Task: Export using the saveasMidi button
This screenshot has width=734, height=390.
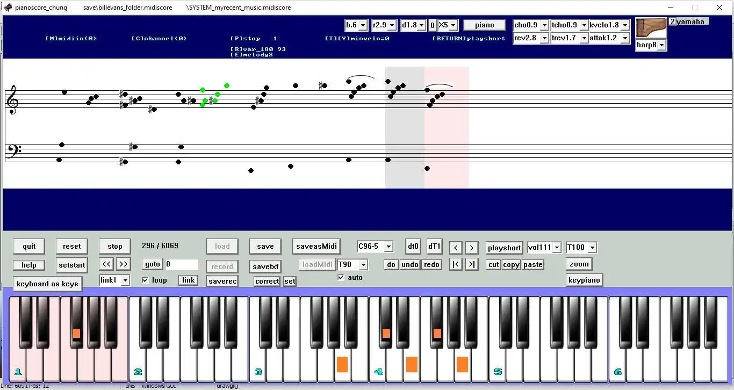Action: tap(316, 247)
